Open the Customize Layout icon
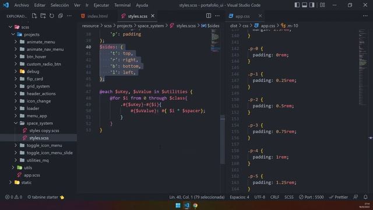 click(x=322, y=5)
